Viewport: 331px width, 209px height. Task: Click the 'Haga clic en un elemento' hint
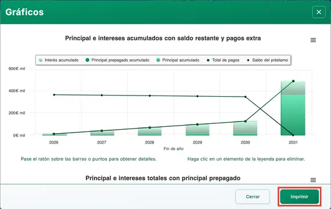[246, 159]
